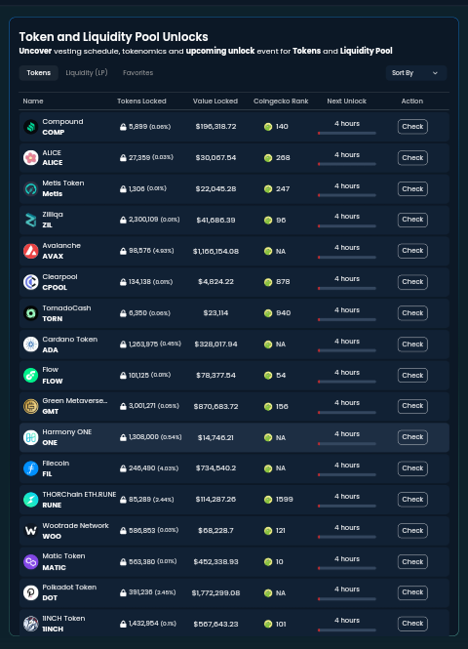Click the Avalanche AVAX logo

tap(30, 251)
